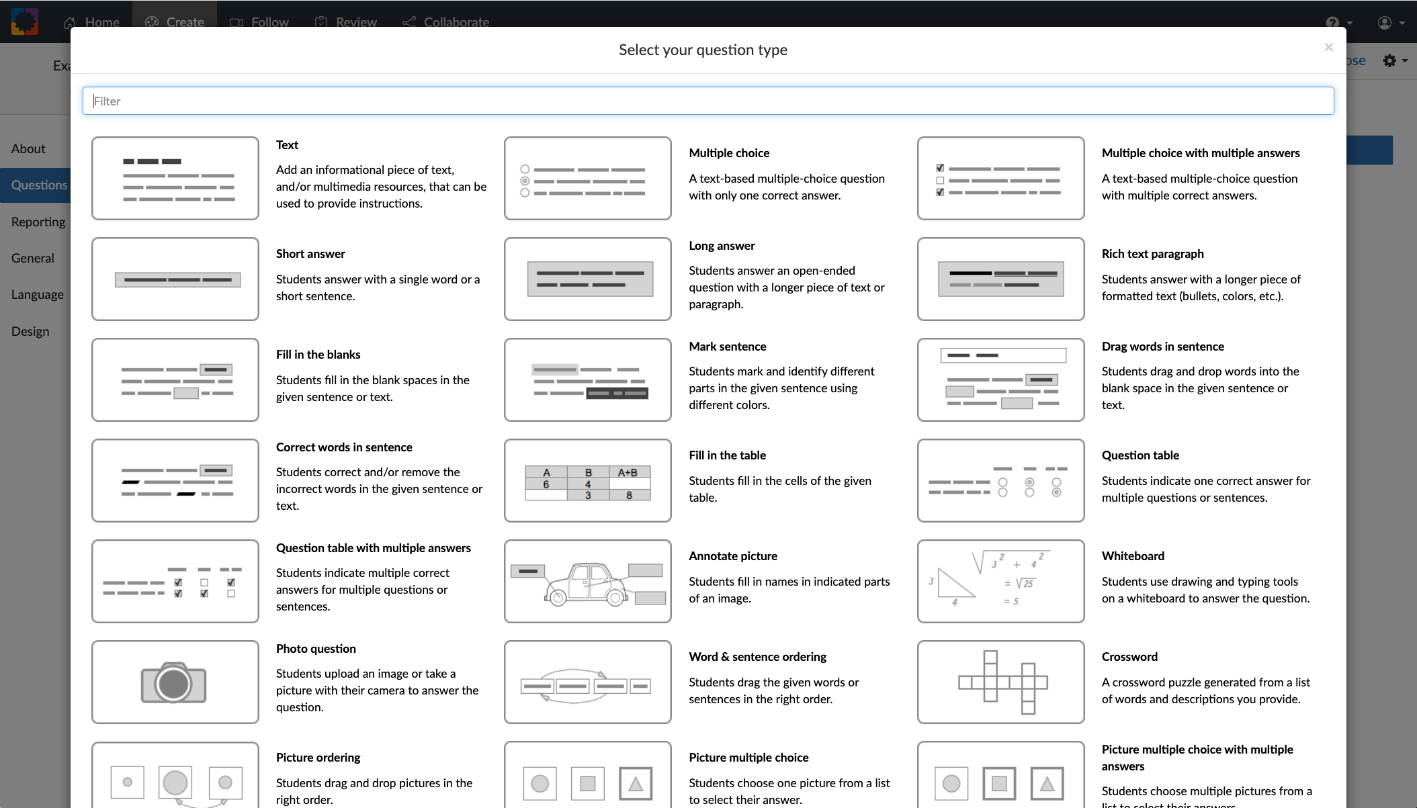Choose the Whiteboard question type
This screenshot has height=808, width=1417.
pyautogui.click(x=1000, y=581)
